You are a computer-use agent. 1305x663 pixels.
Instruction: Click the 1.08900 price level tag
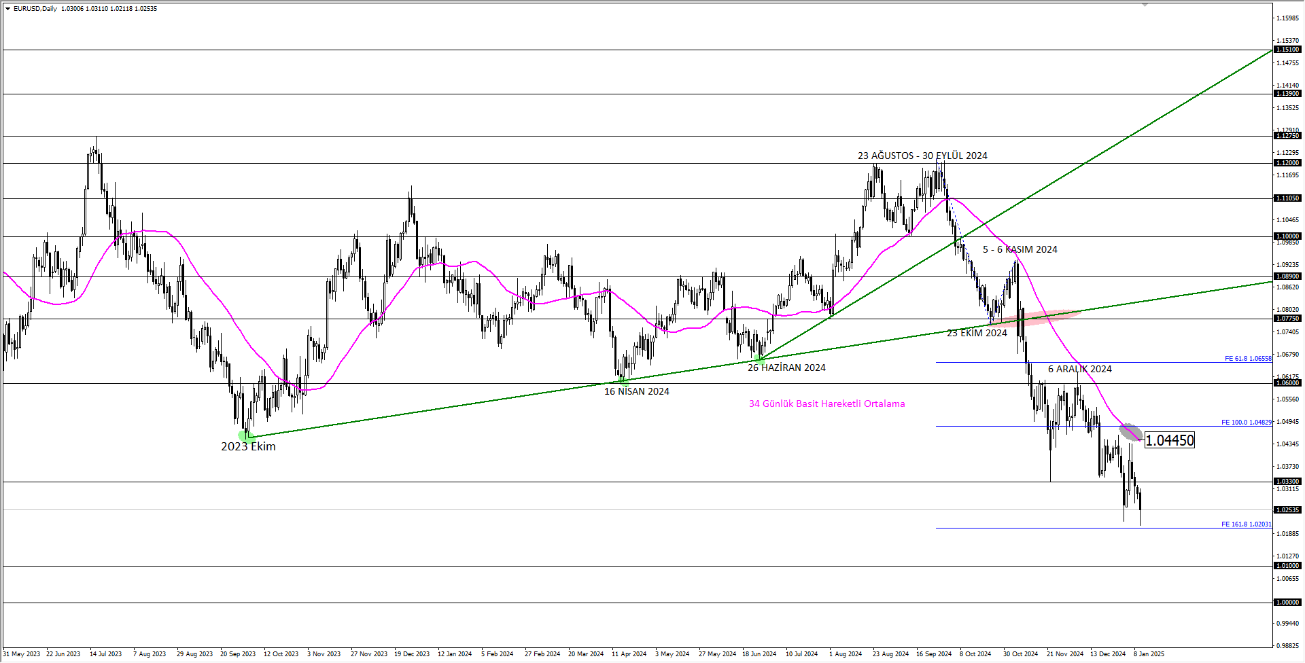(x=1287, y=276)
